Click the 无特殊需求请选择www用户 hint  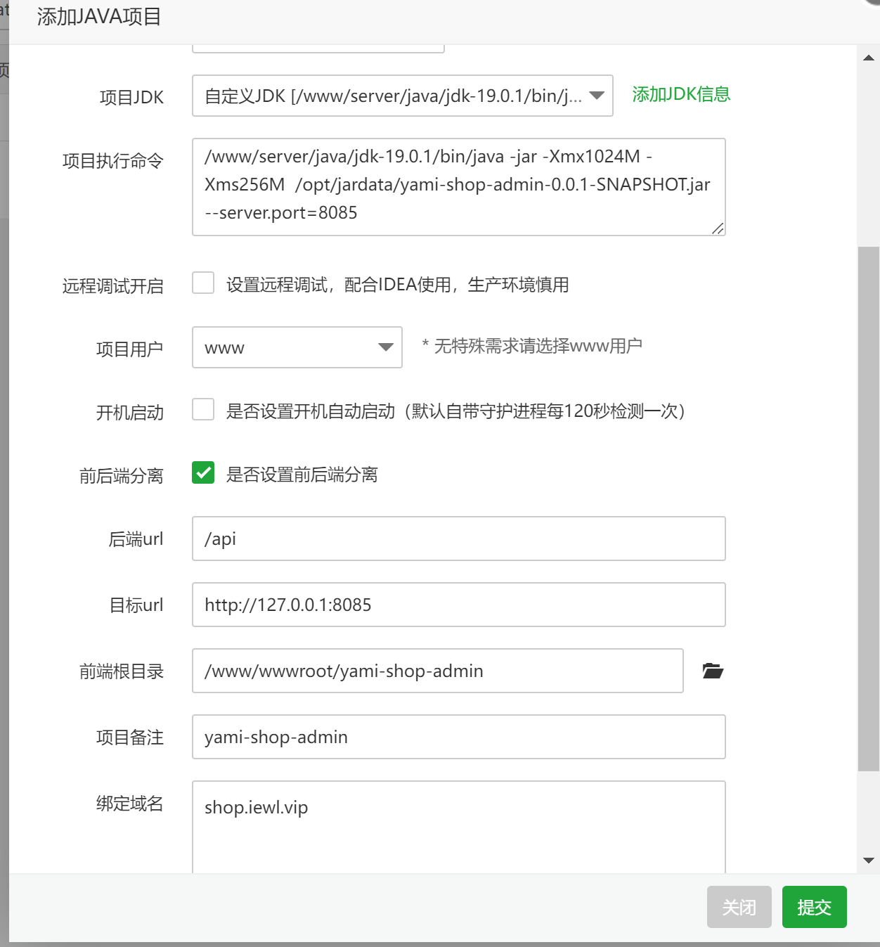(x=532, y=346)
